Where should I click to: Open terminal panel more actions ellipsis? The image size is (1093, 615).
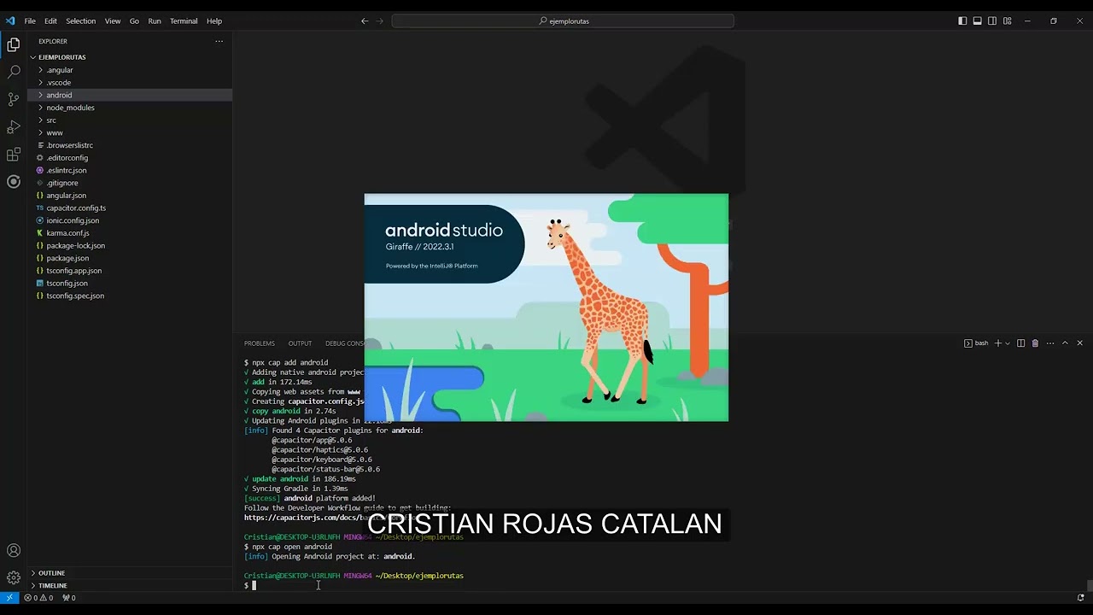pyautogui.click(x=1049, y=343)
